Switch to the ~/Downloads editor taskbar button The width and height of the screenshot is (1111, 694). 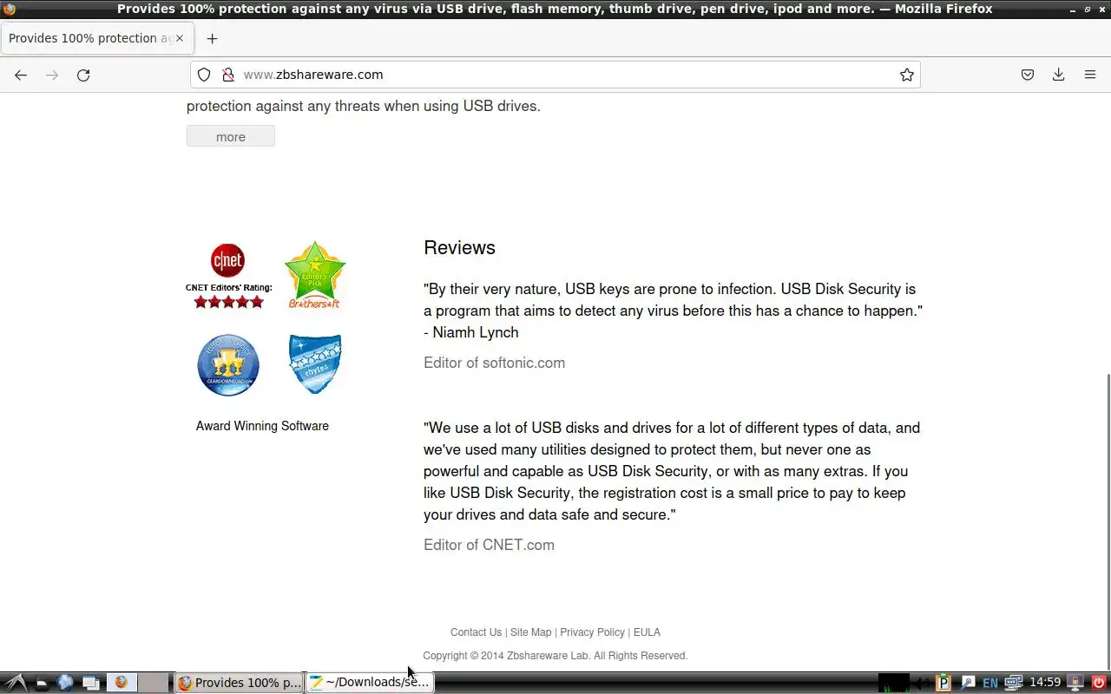click(x=369, y=683)
